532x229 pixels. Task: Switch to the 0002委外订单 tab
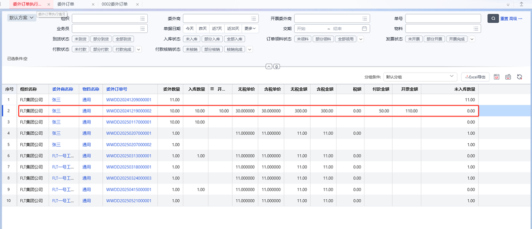[115, 5]
